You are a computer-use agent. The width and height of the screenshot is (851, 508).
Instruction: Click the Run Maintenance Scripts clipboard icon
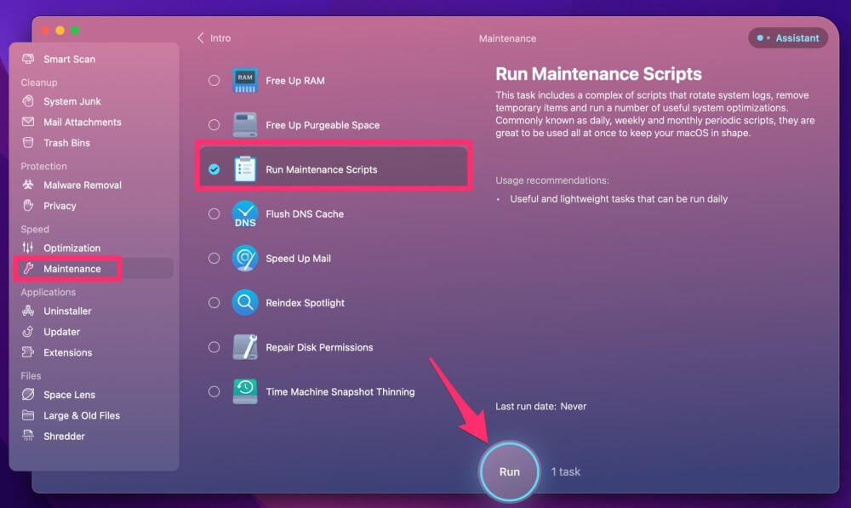245,168
